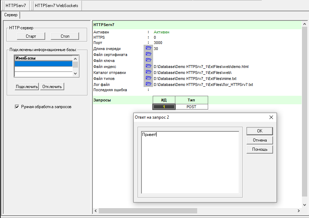Browse for Файл сертификата via folder icon
The height and width of the screenshot is (218, 309).
(148, 54)
